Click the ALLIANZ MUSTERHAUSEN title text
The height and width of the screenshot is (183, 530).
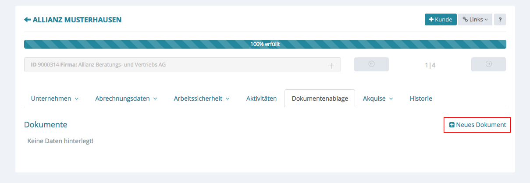pos(77,20)
